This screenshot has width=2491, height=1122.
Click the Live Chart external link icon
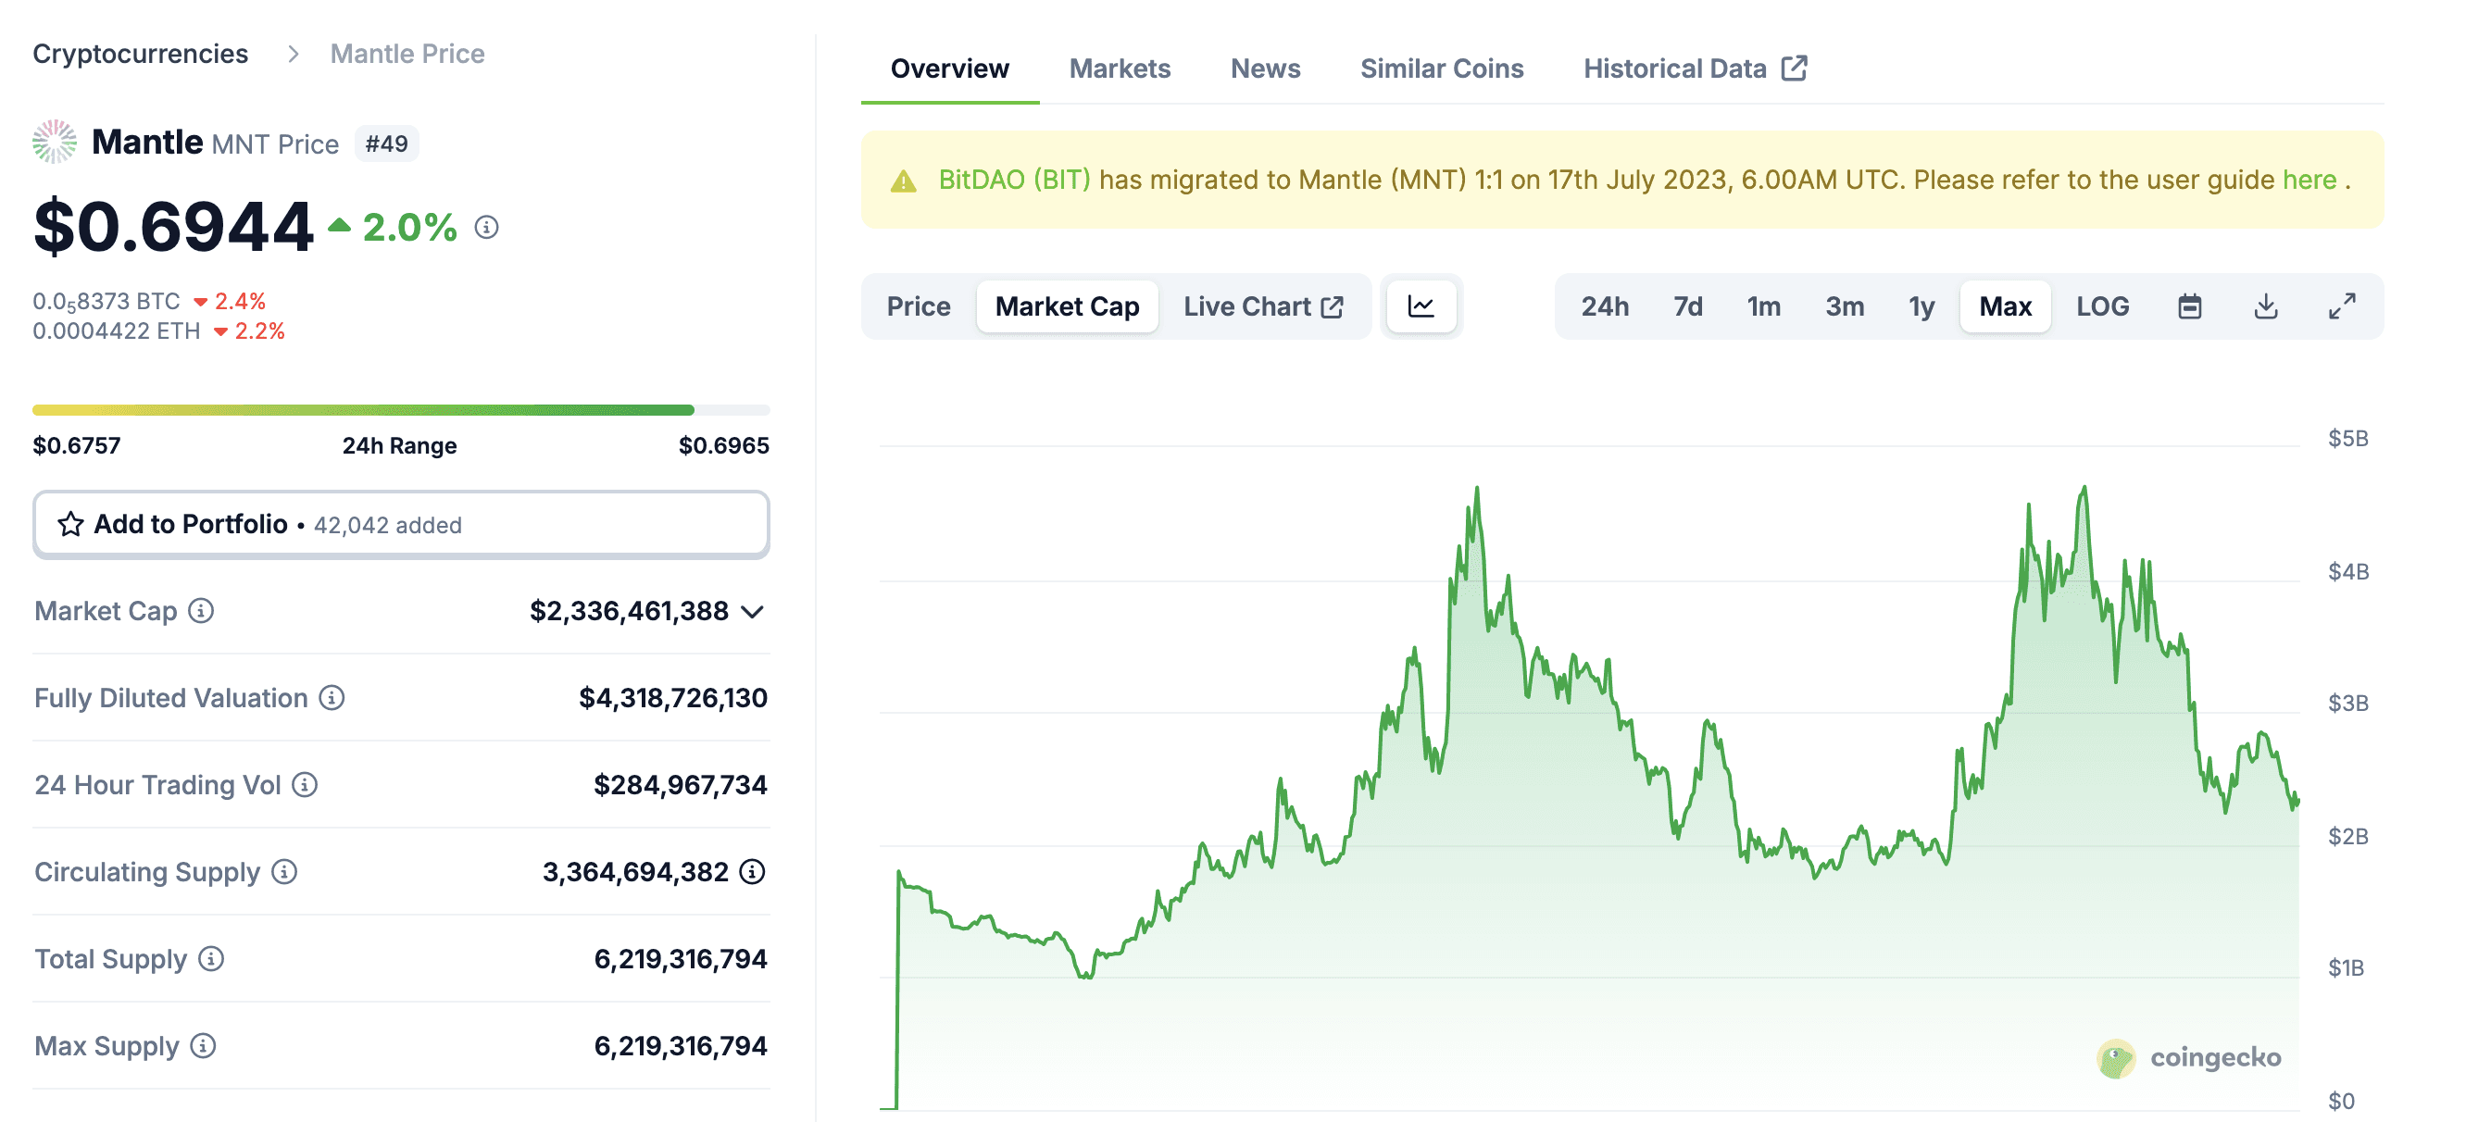tap(1333, 306)
